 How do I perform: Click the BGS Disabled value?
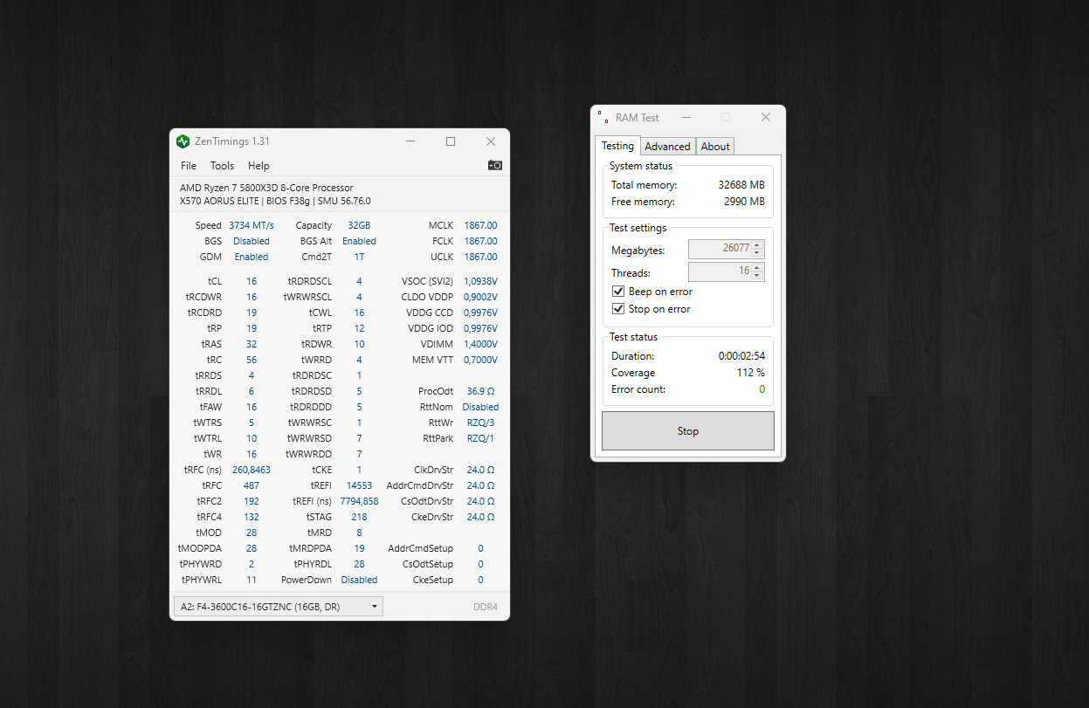[252, 241]
